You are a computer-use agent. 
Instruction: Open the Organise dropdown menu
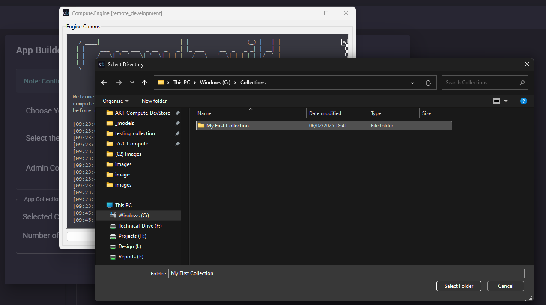click(x=115, y=101)
